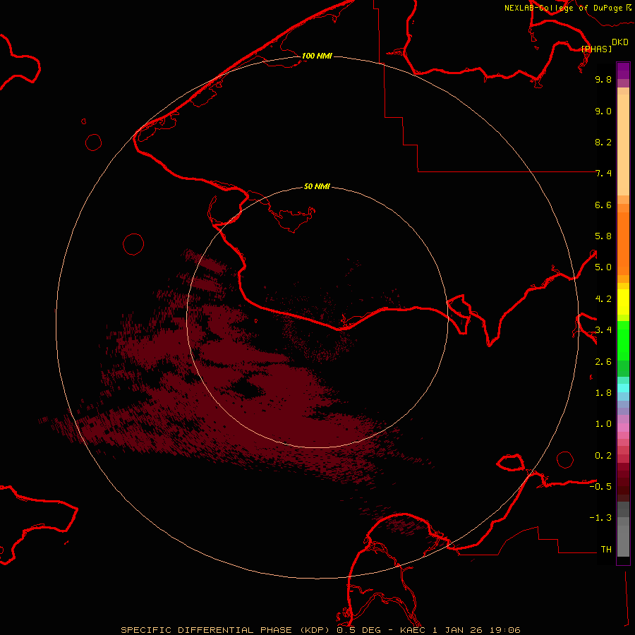The height and width of the screenshot is (635, 635).
Task: Click the -0.5 scale value
Action: [x=600, y=487]
